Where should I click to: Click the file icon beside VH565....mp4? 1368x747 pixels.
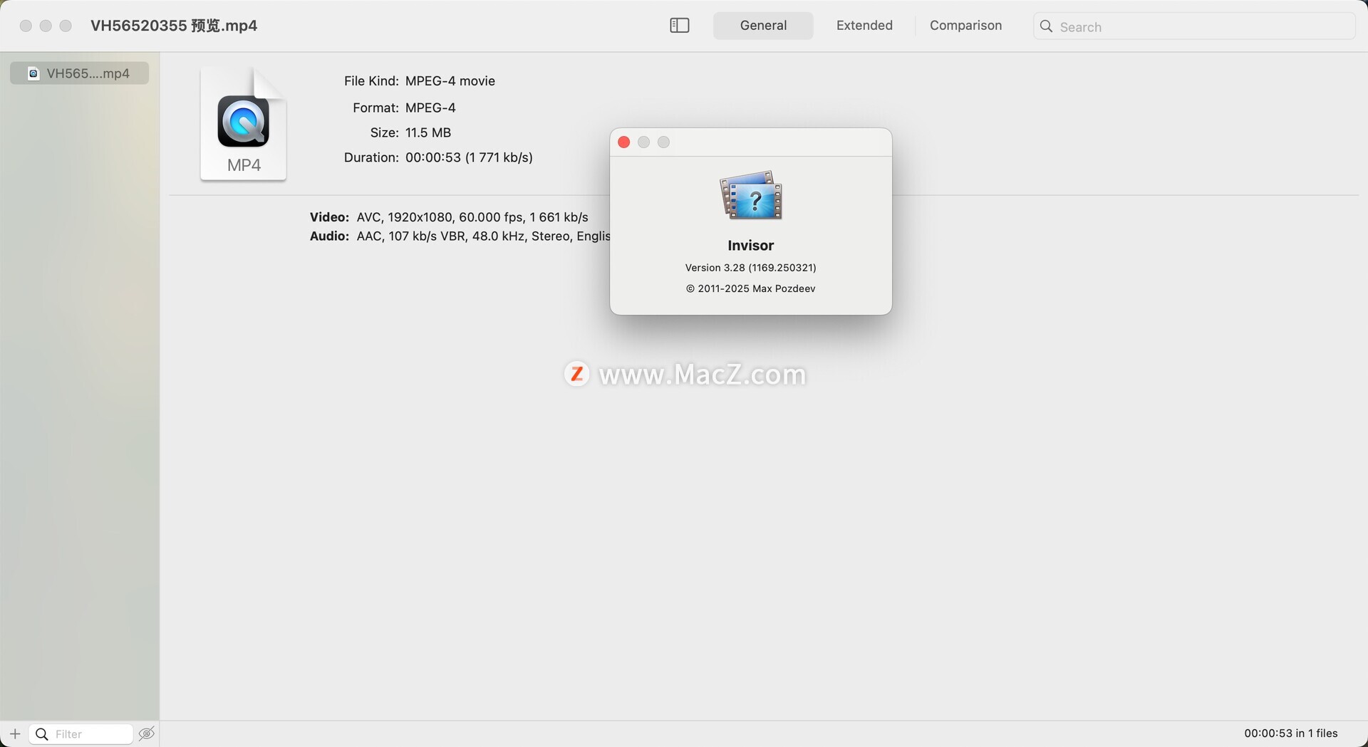[x=33, y=73]
